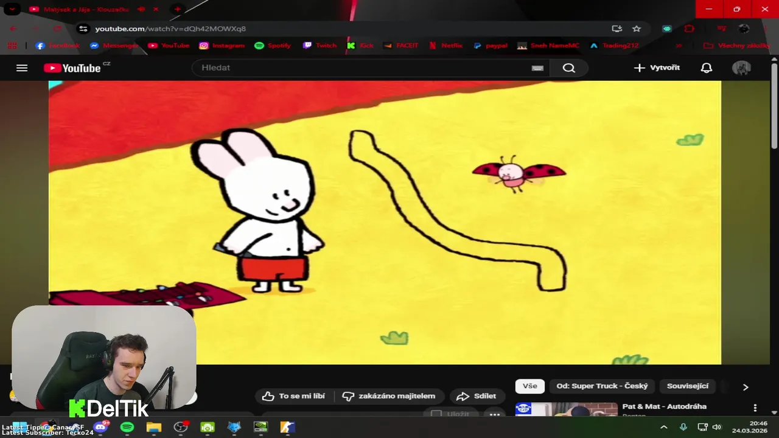Mute the Matýsek a Jája tab audio

tap(141, 9)
